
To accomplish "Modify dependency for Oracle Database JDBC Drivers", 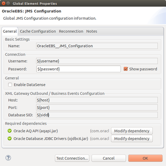I will tap(132, 139).
